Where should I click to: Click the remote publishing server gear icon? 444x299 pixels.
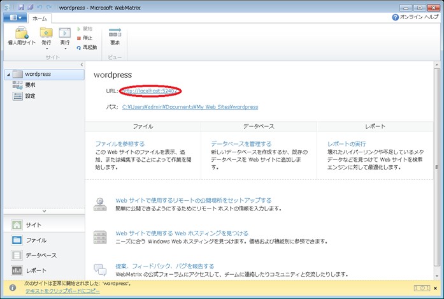(x=100, y=205)
